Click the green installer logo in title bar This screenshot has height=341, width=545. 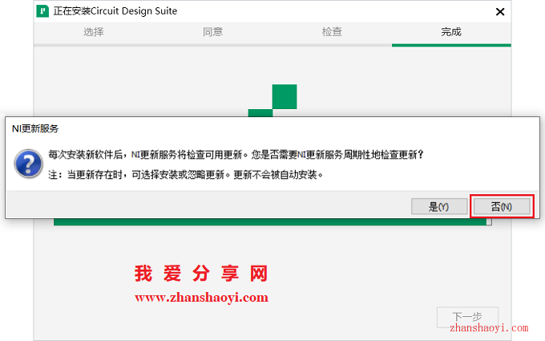[x=42, y=11]
